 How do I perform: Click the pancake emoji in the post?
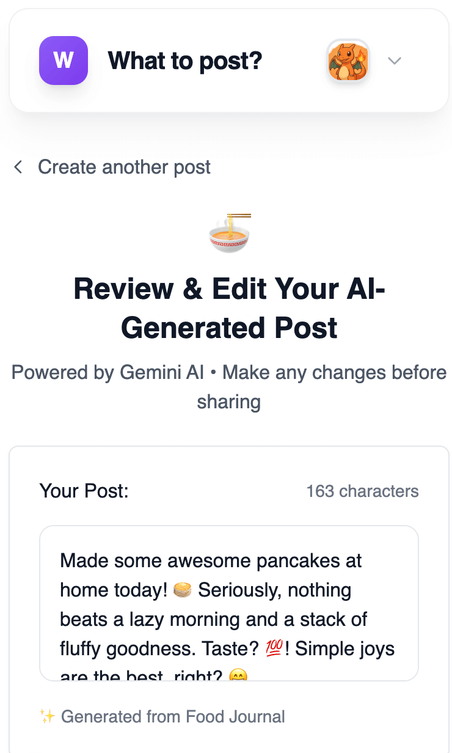click(x=183, y=590)
